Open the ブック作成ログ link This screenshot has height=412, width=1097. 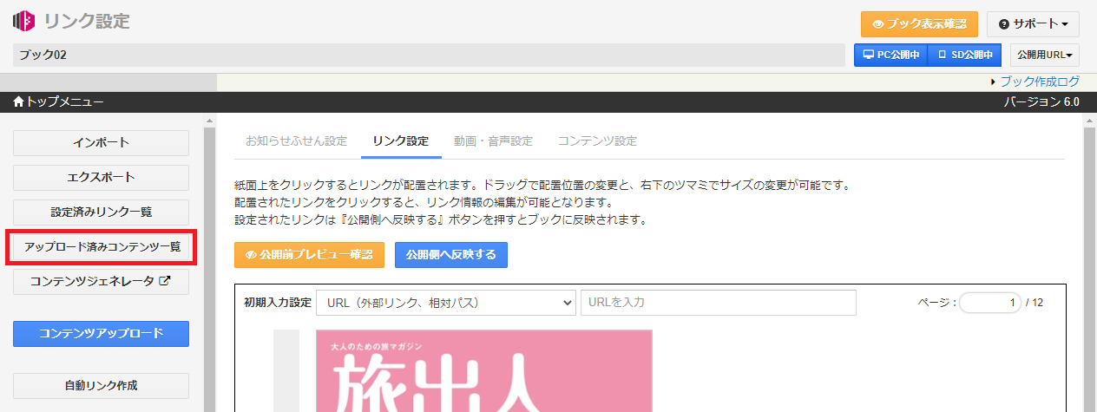[x=1040, y=82]
